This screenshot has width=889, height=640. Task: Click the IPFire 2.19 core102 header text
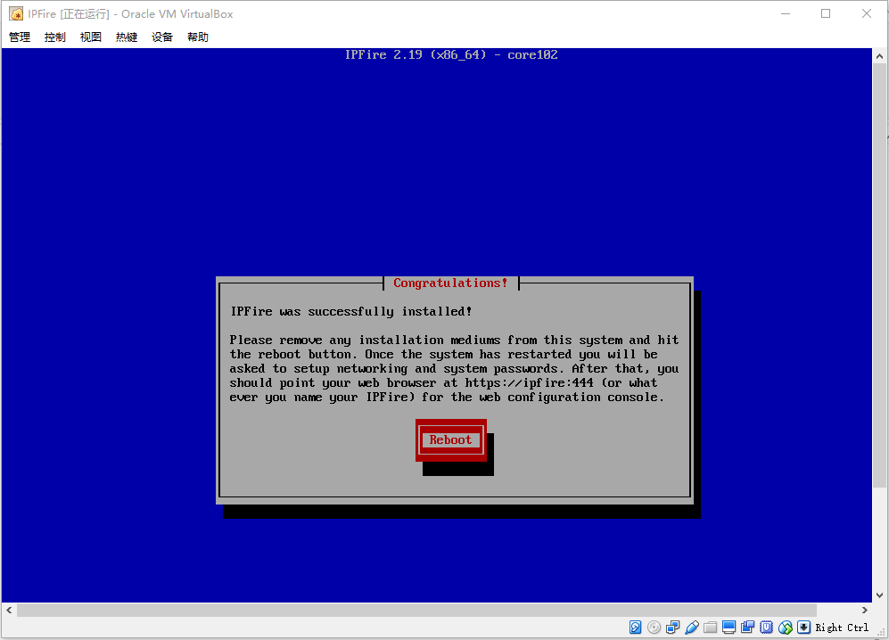coord(451,55)
